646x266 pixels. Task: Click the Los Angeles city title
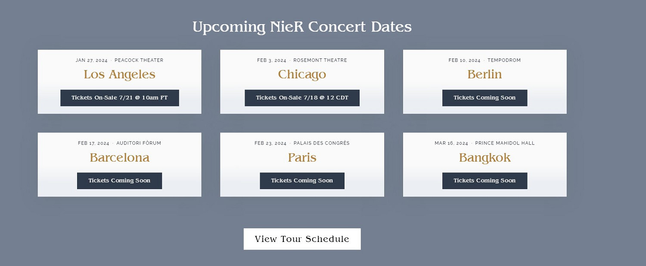119,74
